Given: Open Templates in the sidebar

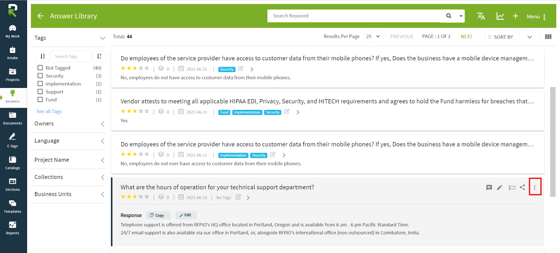Looking at the screenshot, I should click(x=13, y=206).
